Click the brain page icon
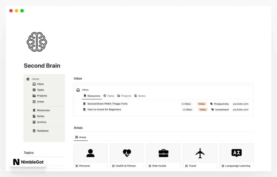277x177 pixels. point(37,42)
